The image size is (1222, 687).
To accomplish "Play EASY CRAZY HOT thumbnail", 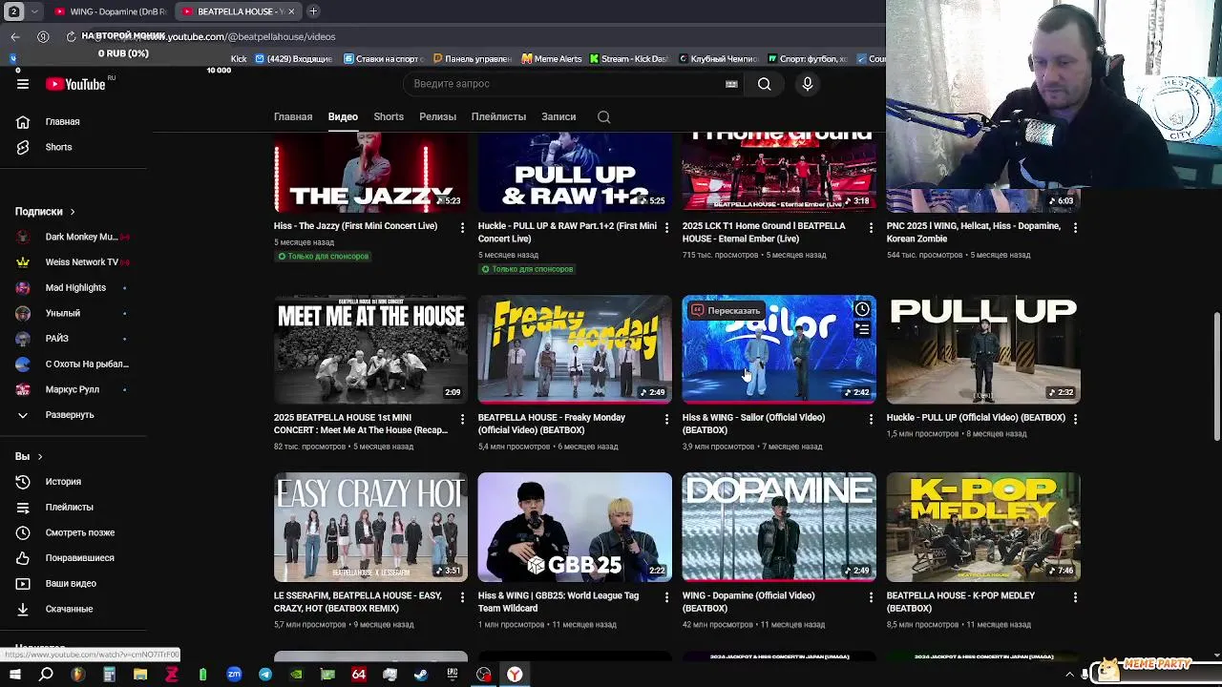I will point(370,528).
